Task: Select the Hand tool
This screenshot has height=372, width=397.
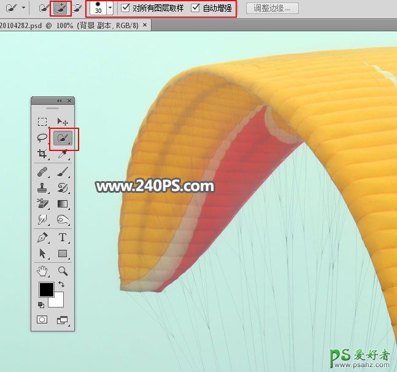Action: 42,271
